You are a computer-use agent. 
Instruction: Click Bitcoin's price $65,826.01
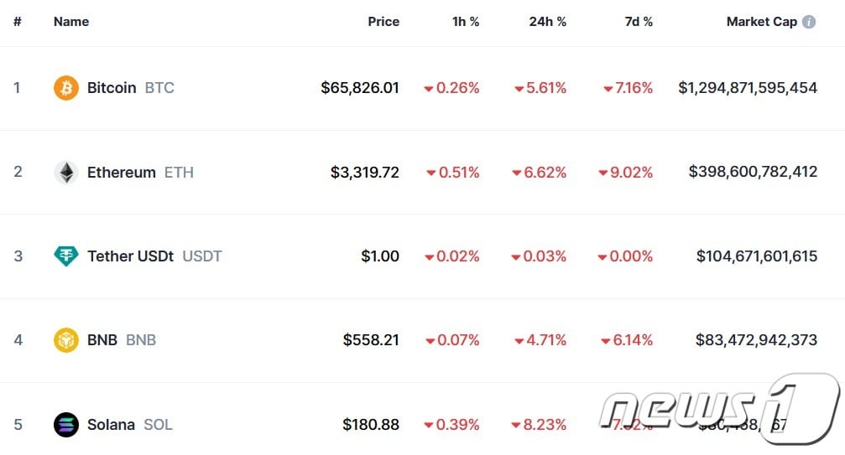(x=360, y=88)
